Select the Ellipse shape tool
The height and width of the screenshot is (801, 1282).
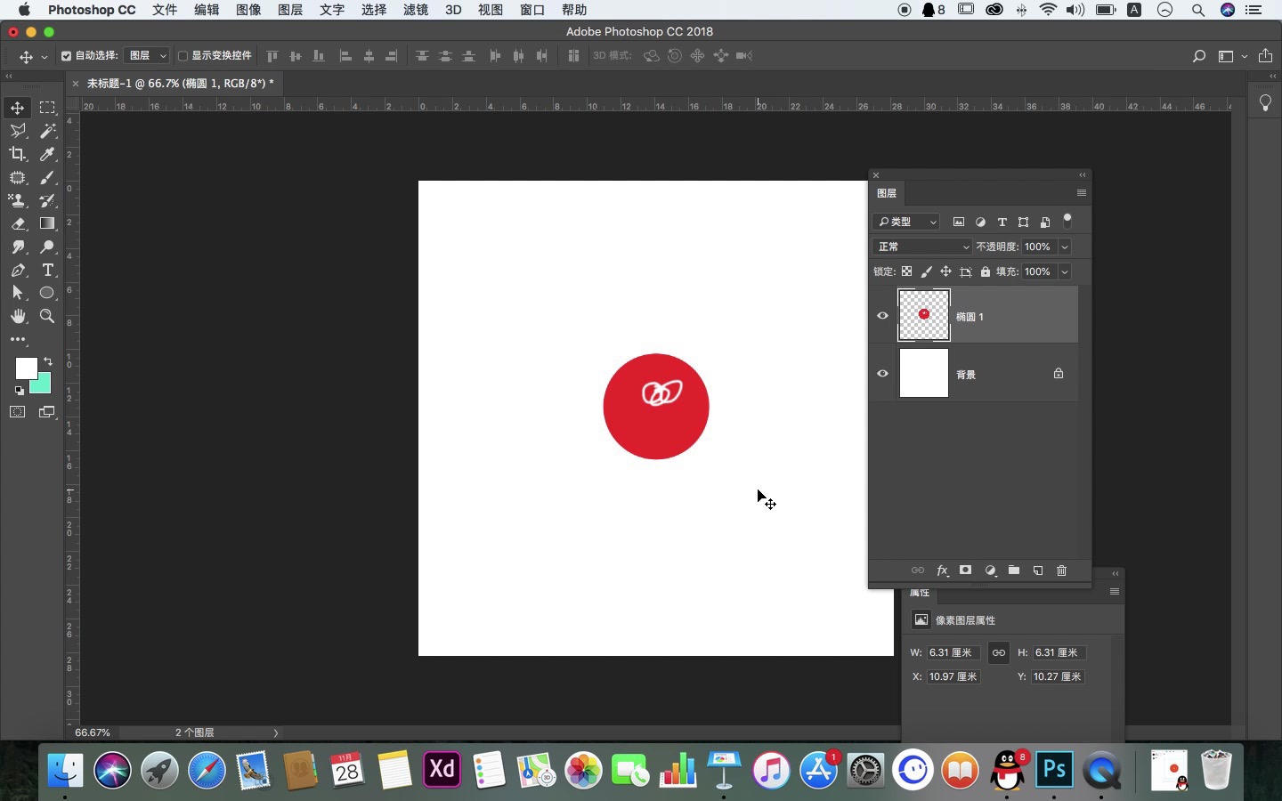click(47, 293)
